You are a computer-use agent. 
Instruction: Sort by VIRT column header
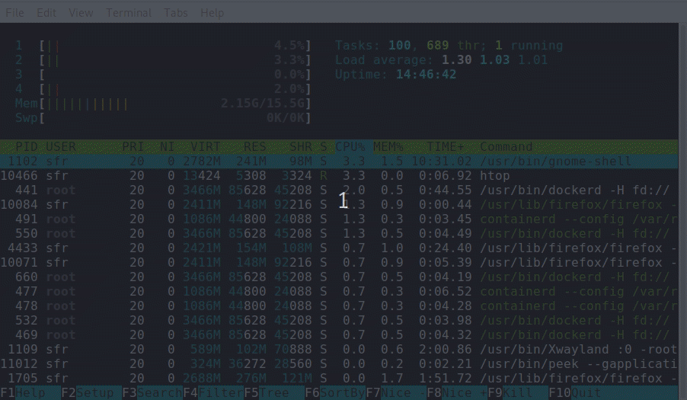(205, 147)
